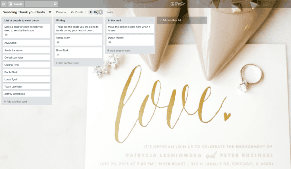291x169 pixels.
Task: Star the Wedding Thank you Cards board
Action: 50,12
